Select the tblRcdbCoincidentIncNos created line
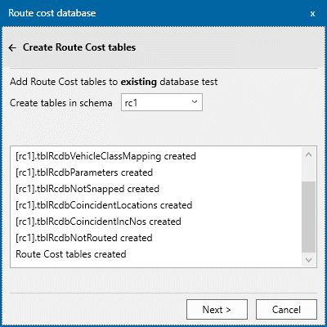This screenshot has height=327, width=327. [98, 222]
